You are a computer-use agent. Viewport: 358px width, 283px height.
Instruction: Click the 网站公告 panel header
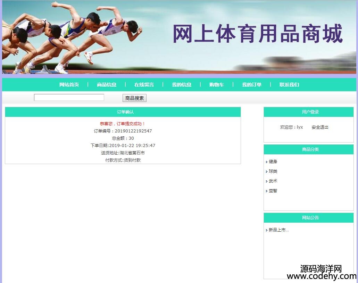309,218
